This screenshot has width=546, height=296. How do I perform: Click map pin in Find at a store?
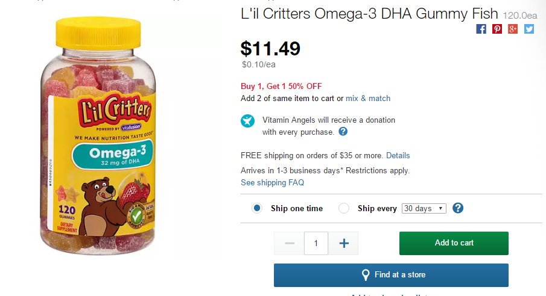(365, 275)
